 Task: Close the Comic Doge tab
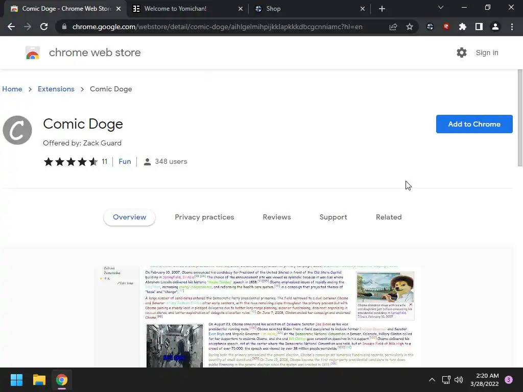point(118,9)
